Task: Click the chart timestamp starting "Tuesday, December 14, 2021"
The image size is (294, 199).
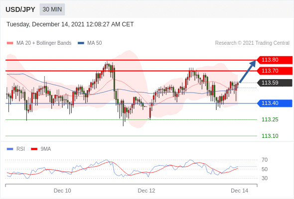Action: pyautogui.click(x=70, y=24)
